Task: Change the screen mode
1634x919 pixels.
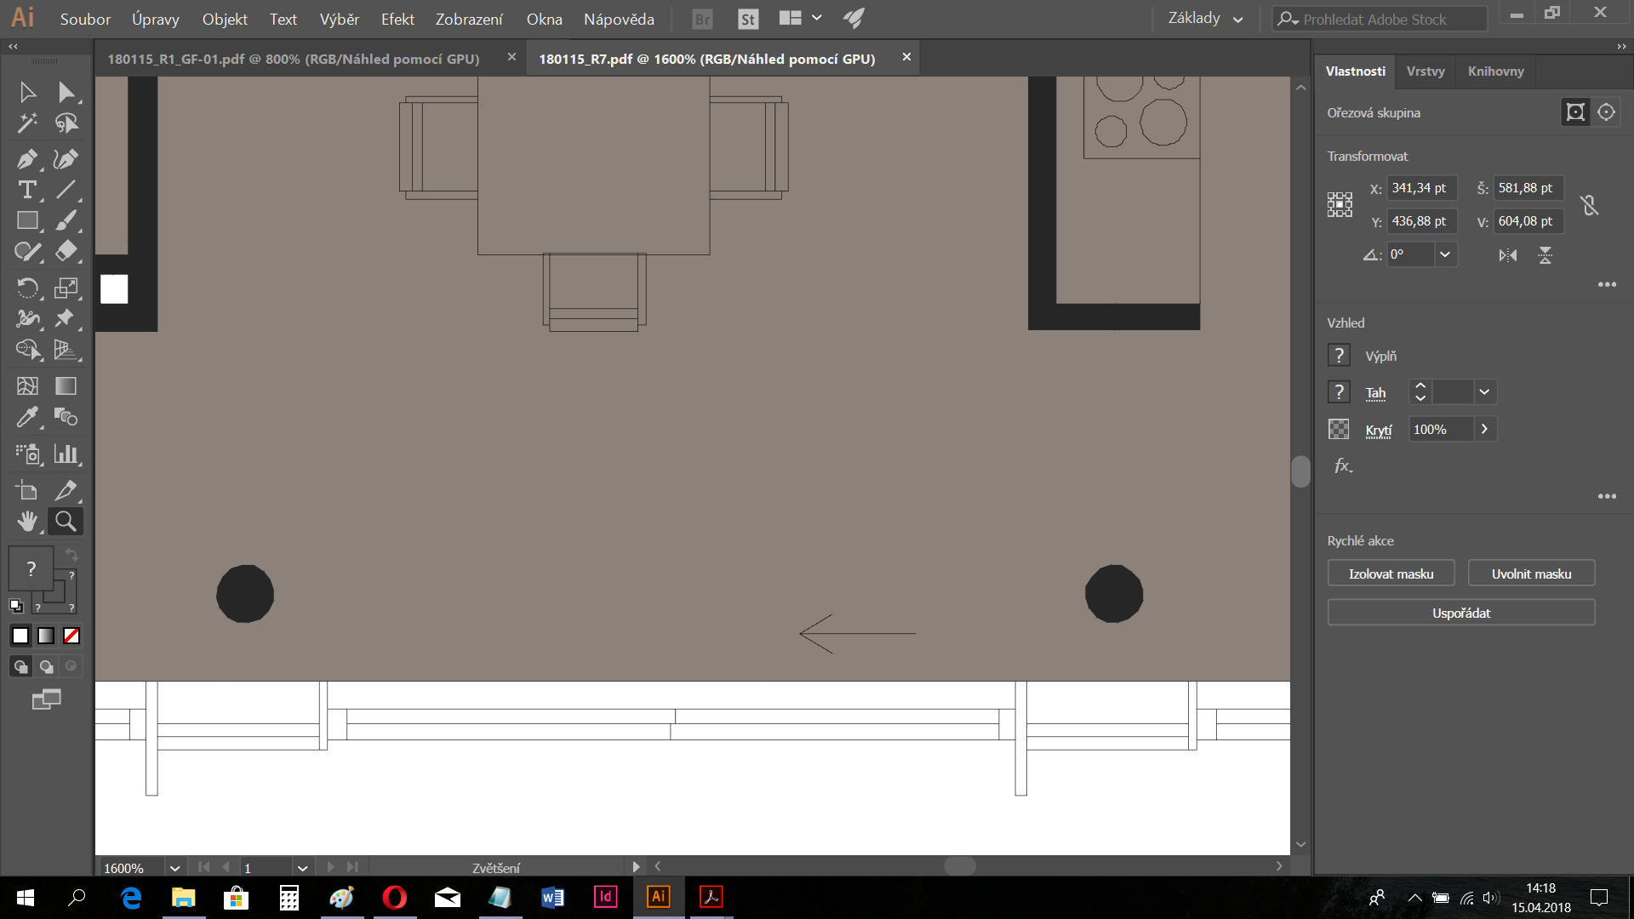Action: point(46,699)
